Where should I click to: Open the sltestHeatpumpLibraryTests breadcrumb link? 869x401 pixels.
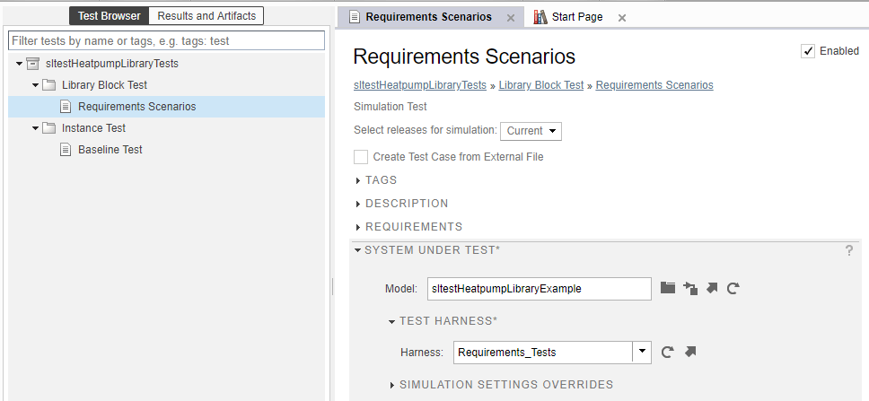click(420, 85)
